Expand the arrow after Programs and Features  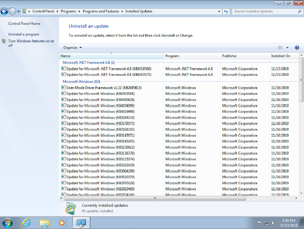[x=122, y=11]
